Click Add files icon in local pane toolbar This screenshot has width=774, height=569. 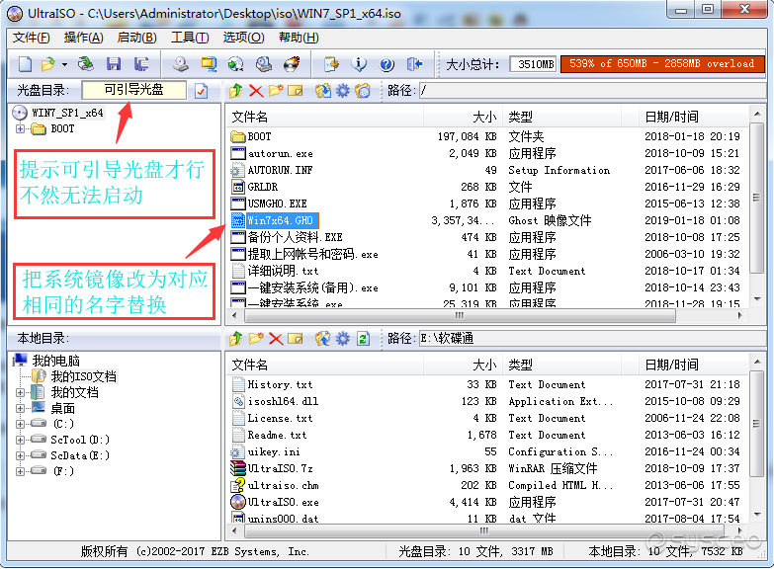(323, 339)
